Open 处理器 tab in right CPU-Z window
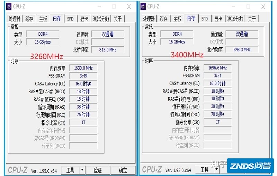 pos(149,19)
